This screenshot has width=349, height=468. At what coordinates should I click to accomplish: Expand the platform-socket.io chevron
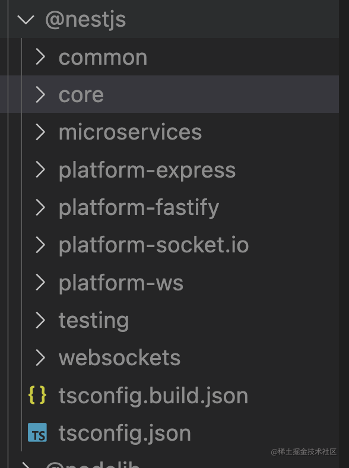[40, 245]
